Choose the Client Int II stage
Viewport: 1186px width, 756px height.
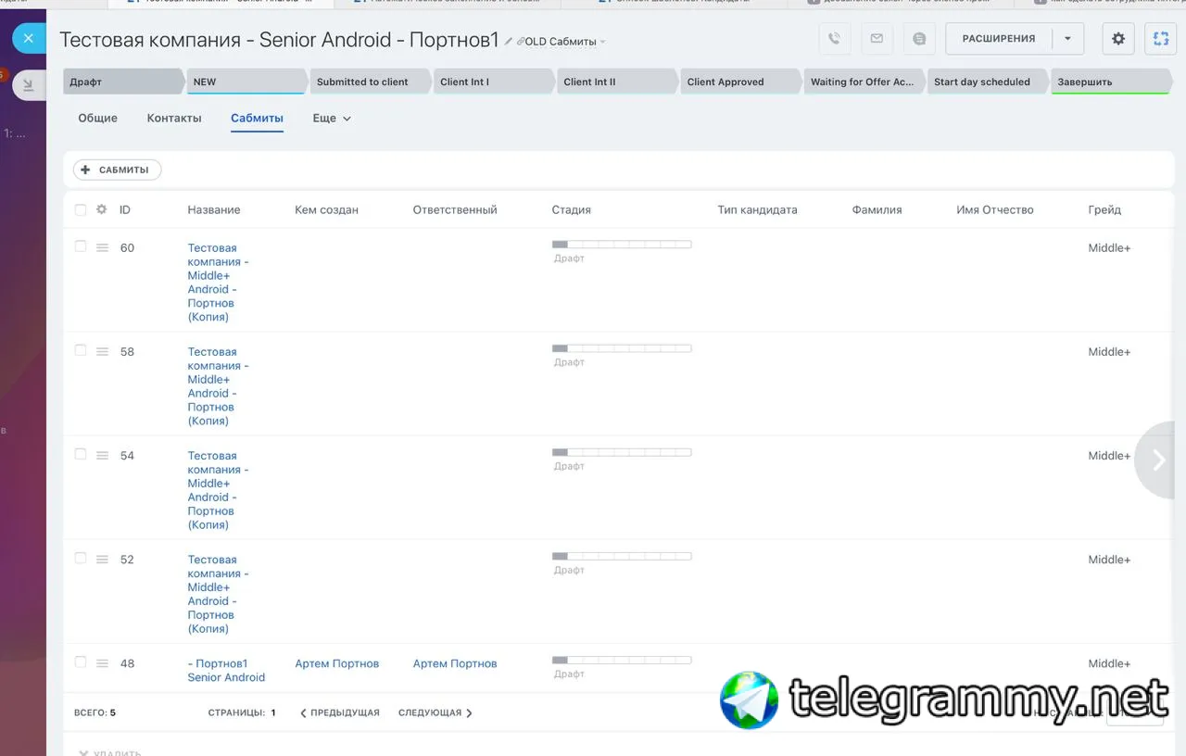tap(617, 82)
